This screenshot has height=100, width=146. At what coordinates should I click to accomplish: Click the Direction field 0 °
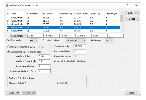tap(116, 36)
